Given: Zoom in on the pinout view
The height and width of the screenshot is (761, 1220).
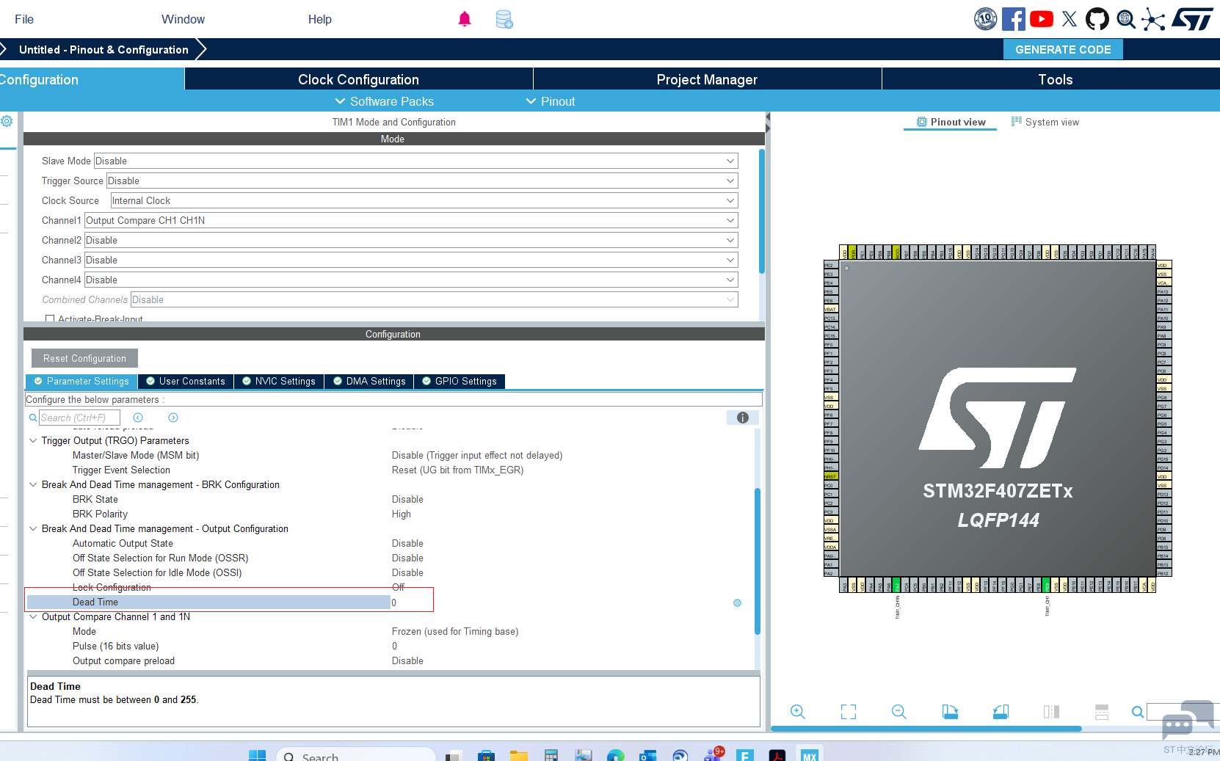Looking at the screenshot, I should click(798, 711).
